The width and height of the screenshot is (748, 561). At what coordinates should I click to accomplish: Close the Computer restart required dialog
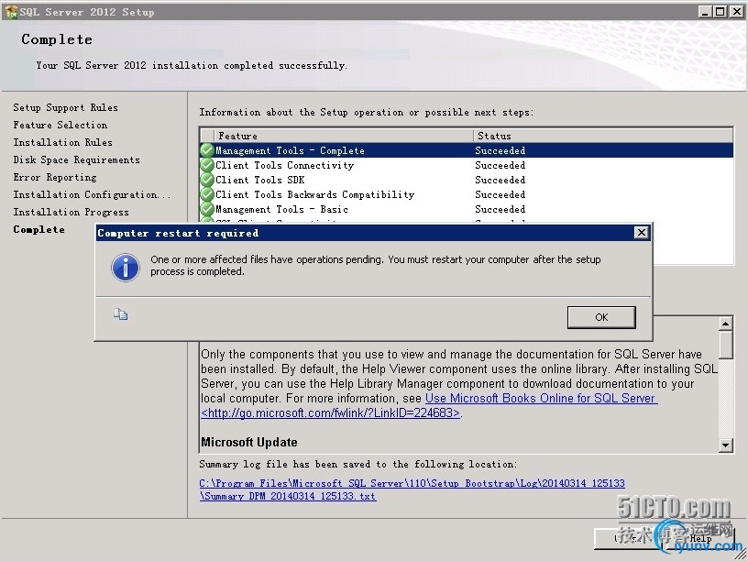(641, 232)
